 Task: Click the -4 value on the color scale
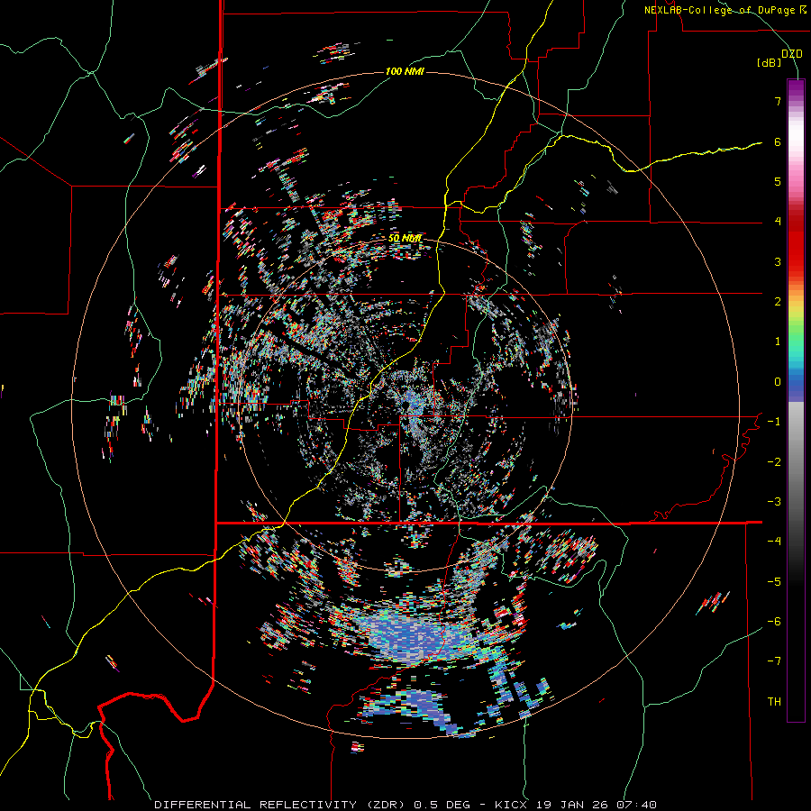click(774, 542)
